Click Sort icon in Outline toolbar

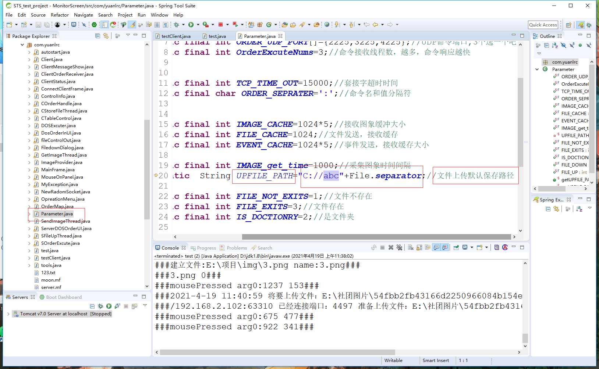555,45
